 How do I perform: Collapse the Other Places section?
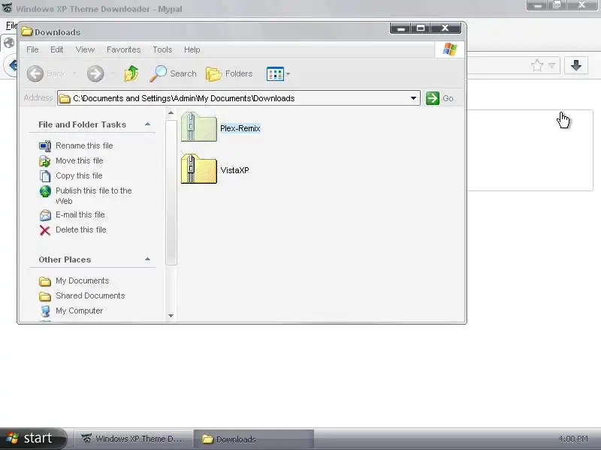pos(147,259)
